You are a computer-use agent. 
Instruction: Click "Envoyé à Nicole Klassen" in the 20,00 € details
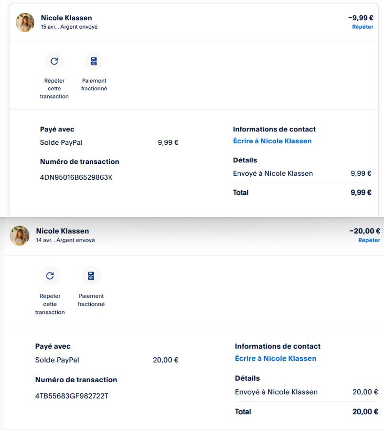(x=276, y=392)
